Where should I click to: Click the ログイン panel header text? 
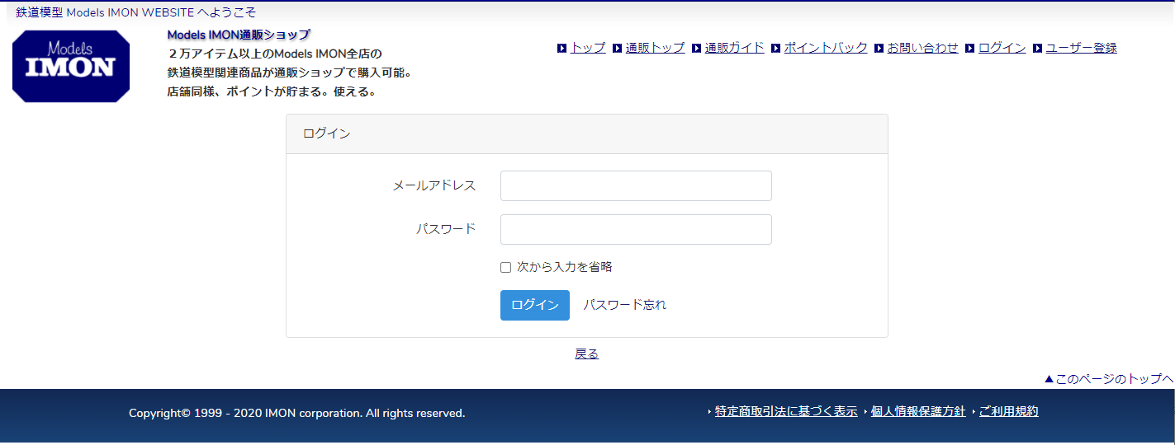pos(327,133)
